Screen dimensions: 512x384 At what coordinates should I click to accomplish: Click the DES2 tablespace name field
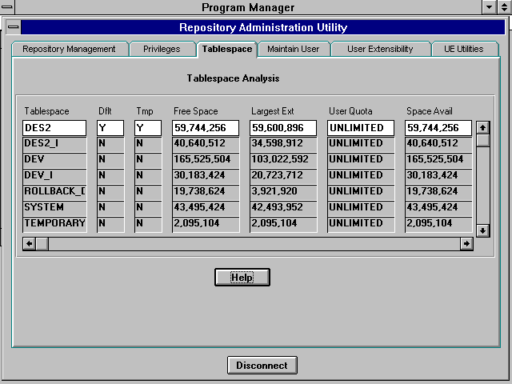pos(54,128)
